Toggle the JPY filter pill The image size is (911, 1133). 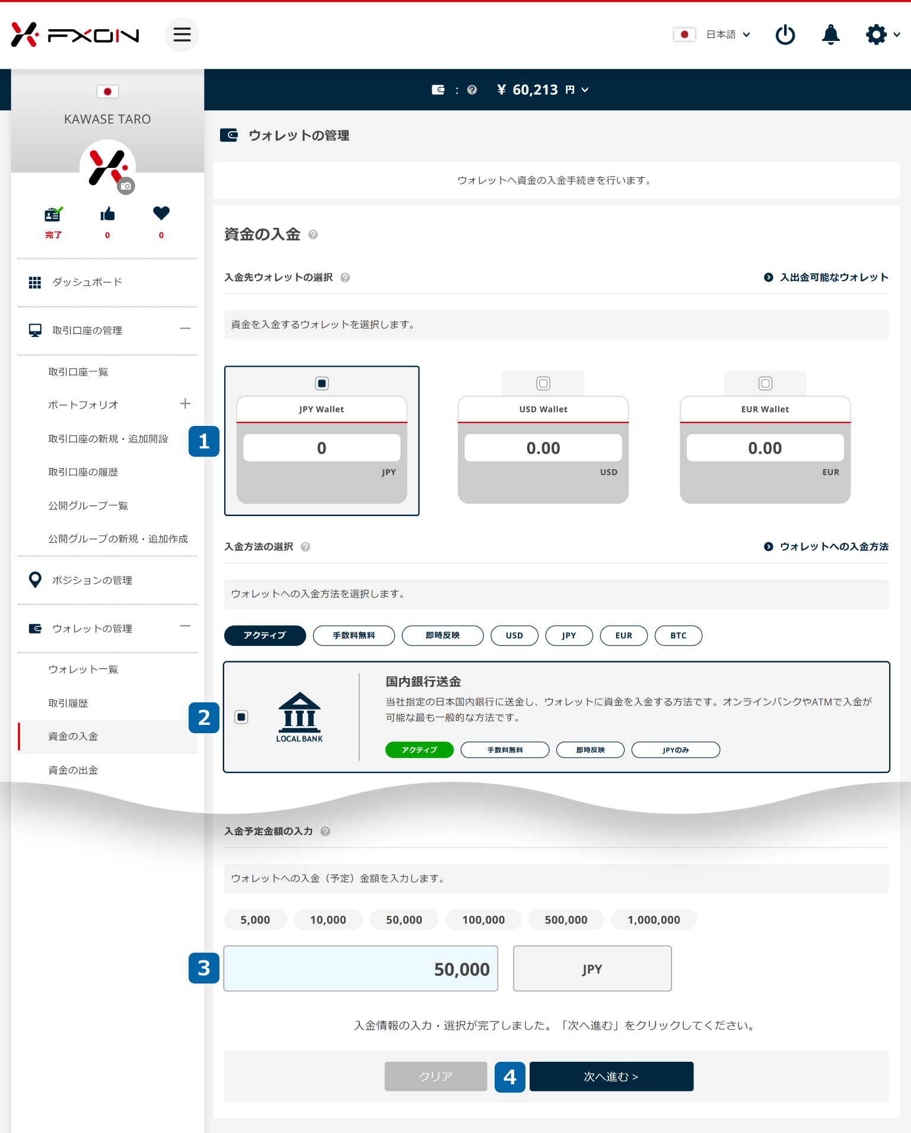569,635
